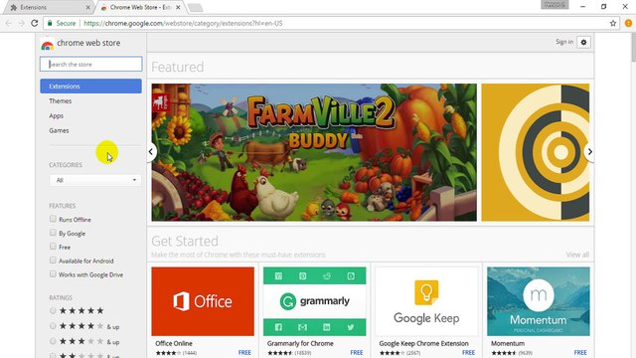Click the browser back arrow

click(x=9, y=24)
